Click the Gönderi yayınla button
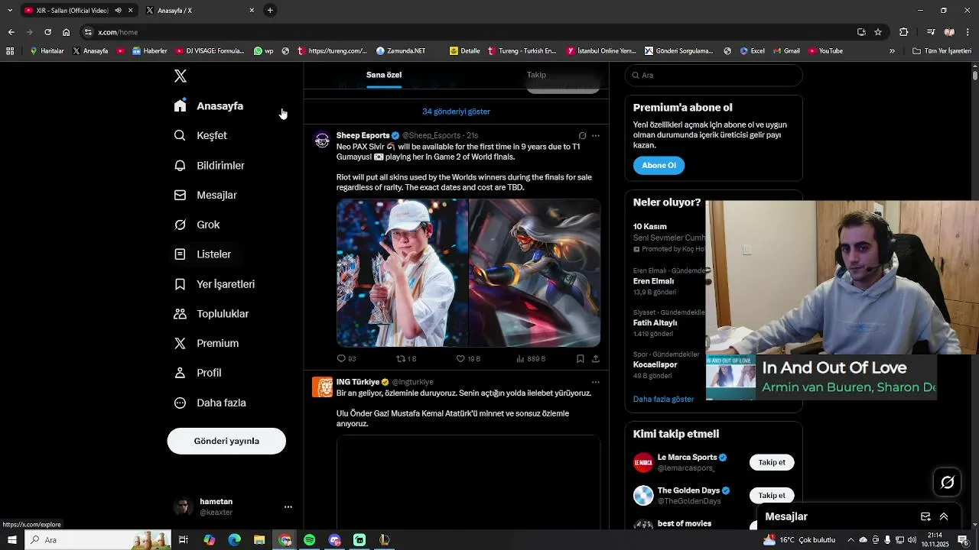 click(x=226, y=441)
